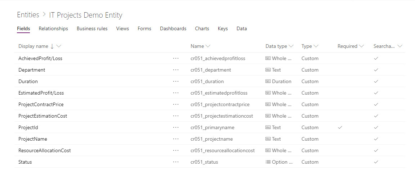Screen dimensions: 415x177
Task: Click the option set icon for Status
Action: (268, 162)
